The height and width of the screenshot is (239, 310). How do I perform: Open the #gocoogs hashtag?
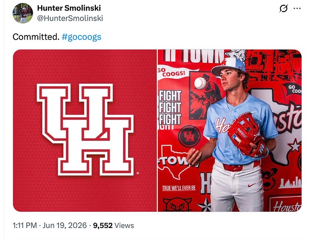[81, 37]
